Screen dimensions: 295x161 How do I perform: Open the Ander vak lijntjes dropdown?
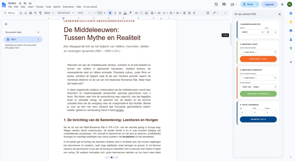coord(258,87)
